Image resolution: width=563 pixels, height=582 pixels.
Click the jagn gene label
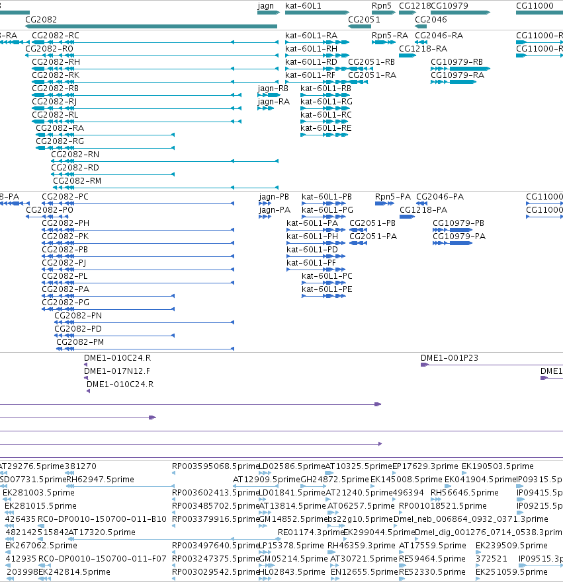265,6
